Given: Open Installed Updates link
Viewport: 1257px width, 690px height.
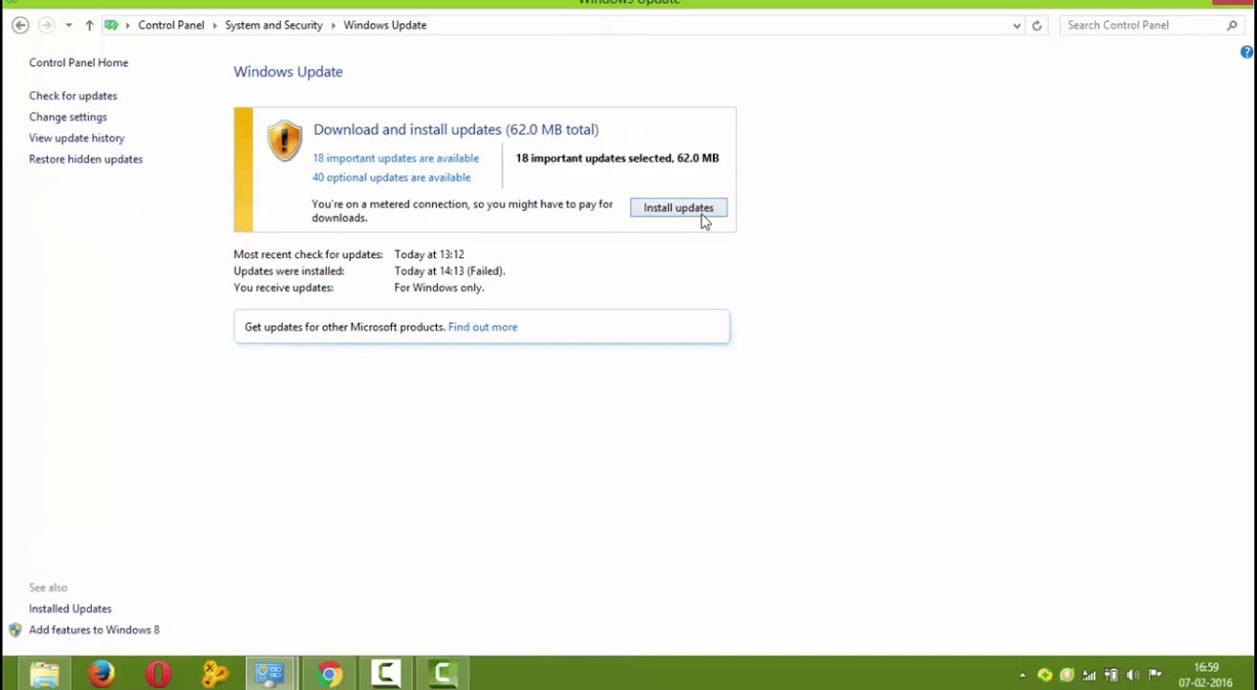Looking at the screenshot, I should 70,609.
